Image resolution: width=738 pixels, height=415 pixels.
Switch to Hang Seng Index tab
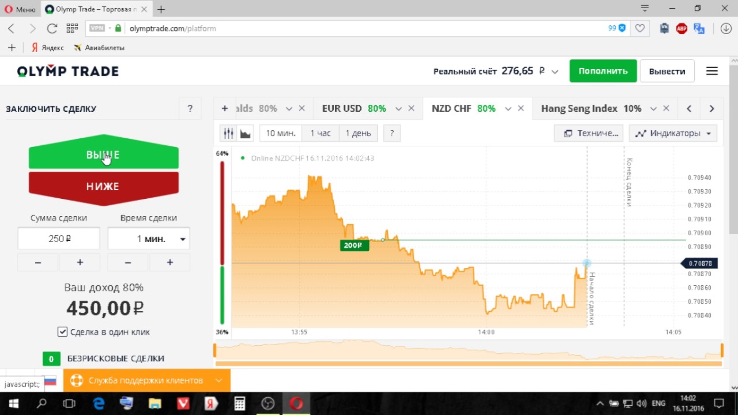[x=579, y=108]
